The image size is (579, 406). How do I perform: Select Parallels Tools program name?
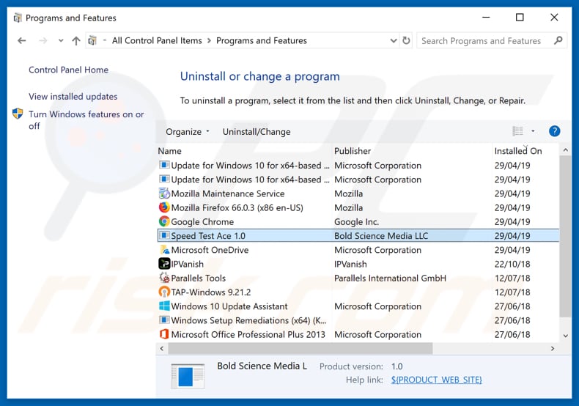(199, 278)
